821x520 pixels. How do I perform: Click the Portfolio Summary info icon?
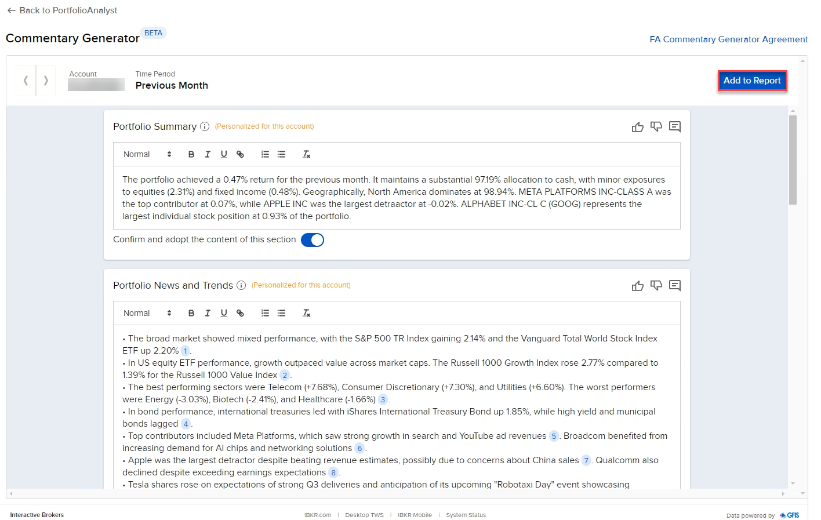point(205,126)
